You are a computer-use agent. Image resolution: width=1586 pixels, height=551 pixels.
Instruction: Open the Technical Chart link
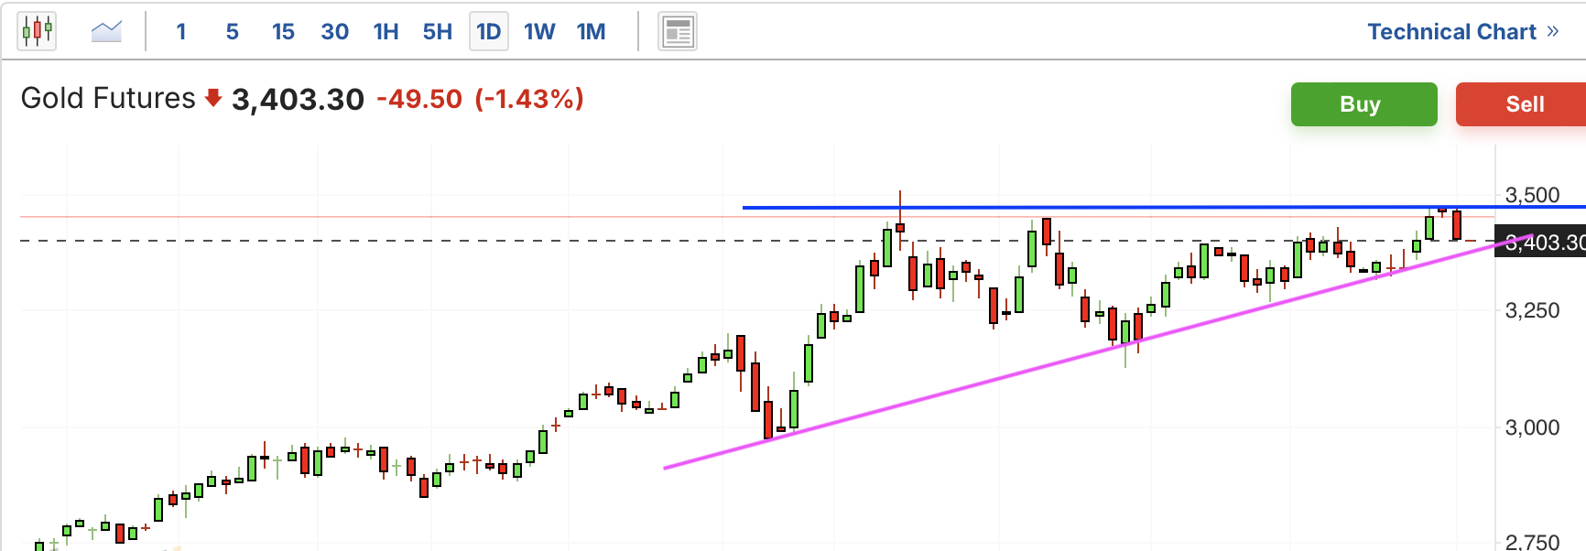click(1462, 32)
